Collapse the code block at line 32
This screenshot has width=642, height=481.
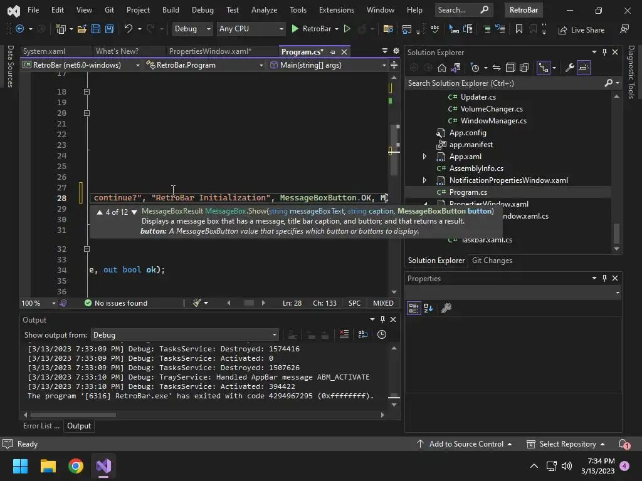coord(87,249)
